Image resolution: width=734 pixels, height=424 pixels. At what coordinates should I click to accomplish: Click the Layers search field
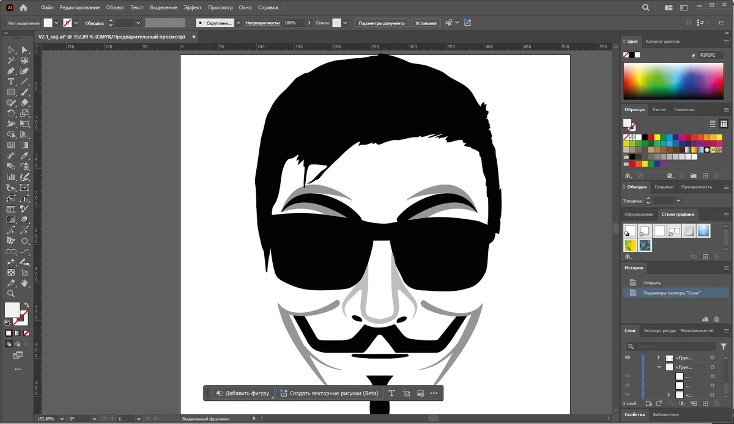click(670, 346)
